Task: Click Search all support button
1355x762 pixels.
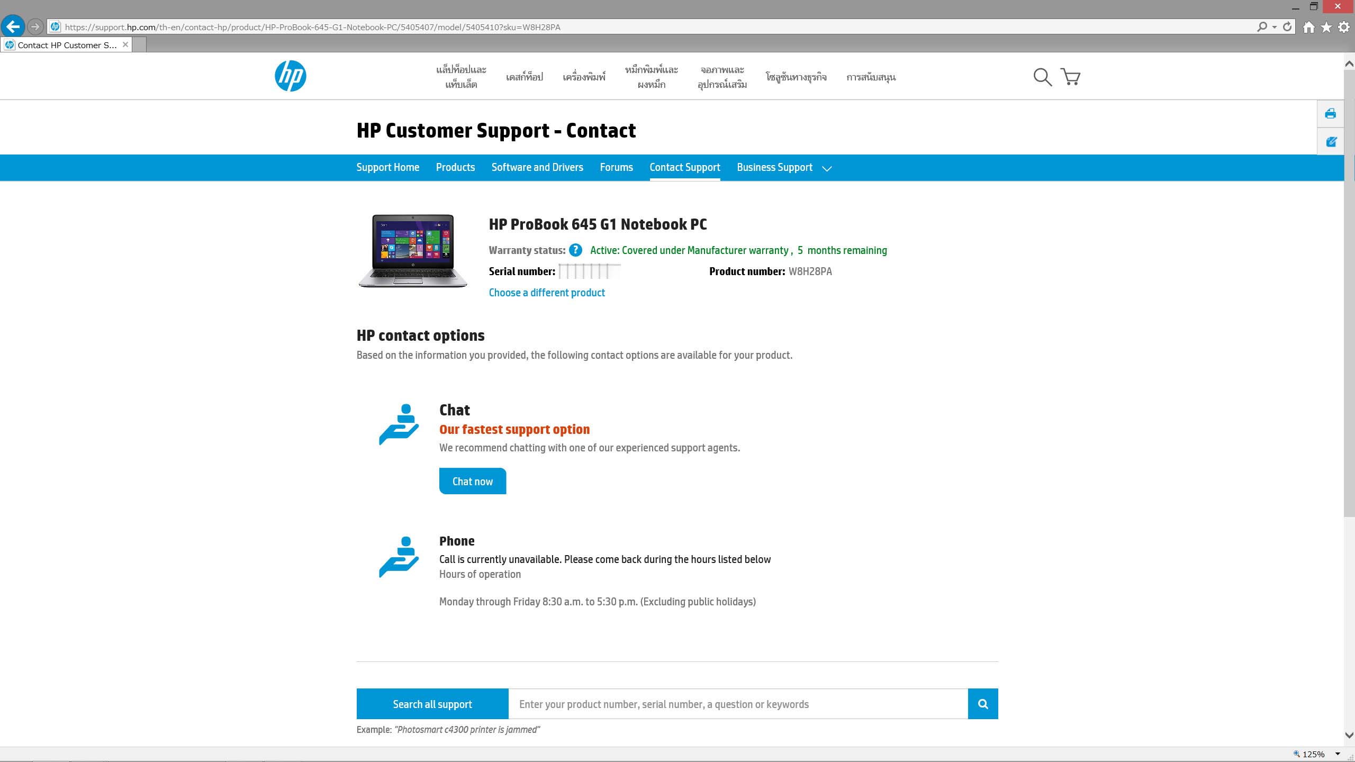Action: (x=432, y=704)
